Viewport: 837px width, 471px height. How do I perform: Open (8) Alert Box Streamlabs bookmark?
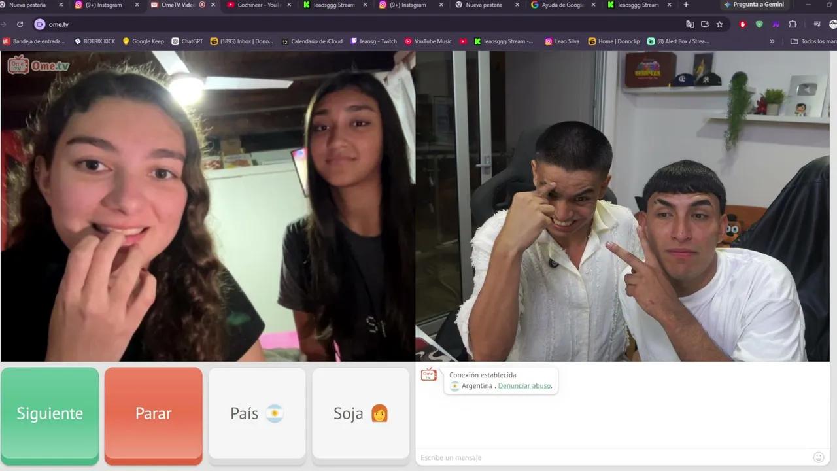click(677, 41)
